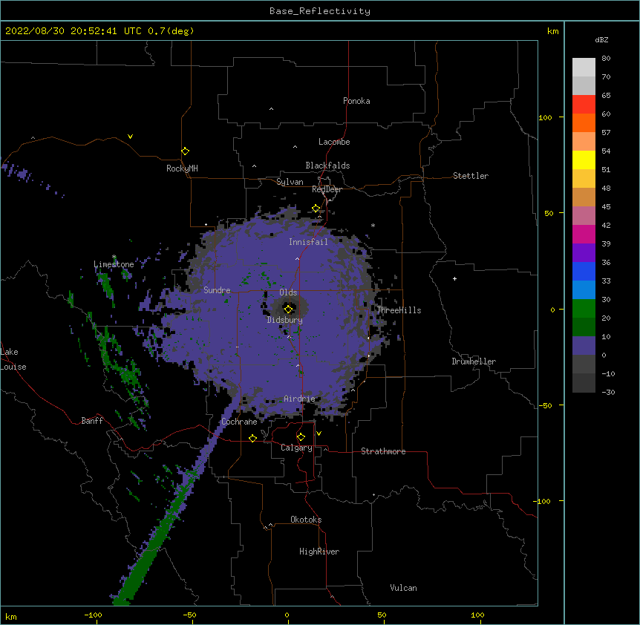This screenshot has height=625, width=640.
Task: Click the yellow diamond marker next to Cochrane
Action: tap(252, 438)
